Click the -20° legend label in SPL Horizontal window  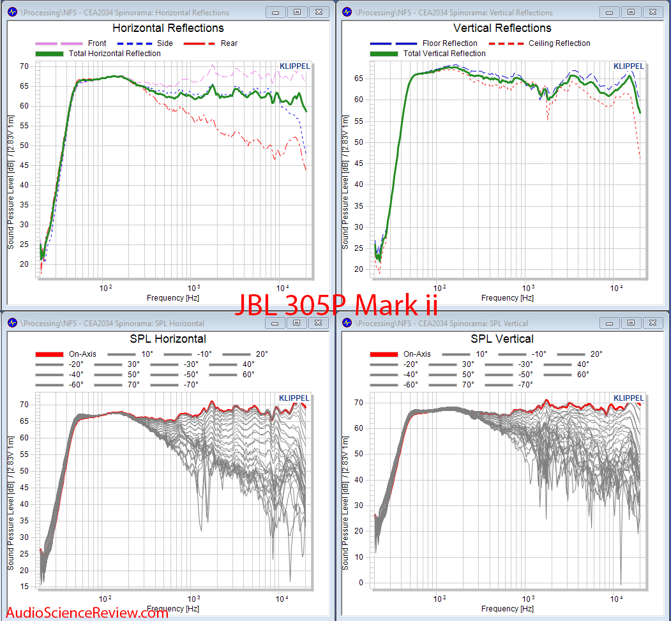click(76, 364)
